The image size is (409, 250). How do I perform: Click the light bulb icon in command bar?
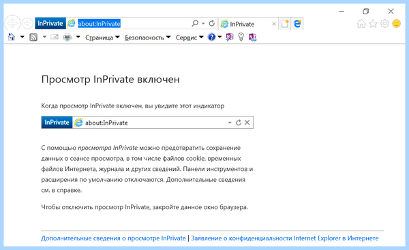tap(241, 37)
